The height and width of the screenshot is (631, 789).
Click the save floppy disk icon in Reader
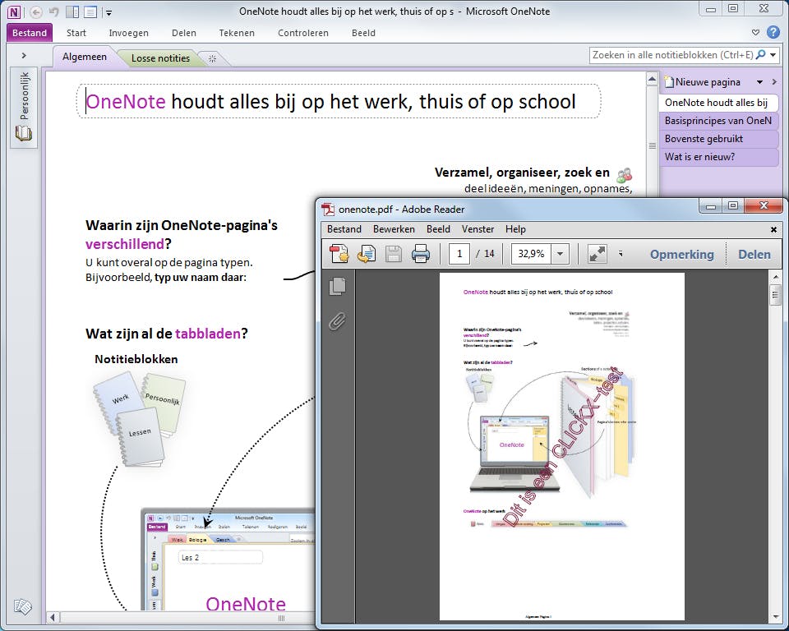click(x=394, y=254)
